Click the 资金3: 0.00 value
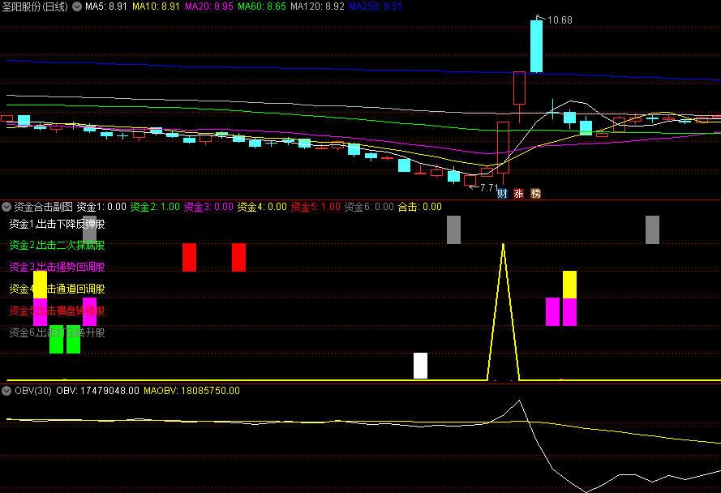 point(208,207)
